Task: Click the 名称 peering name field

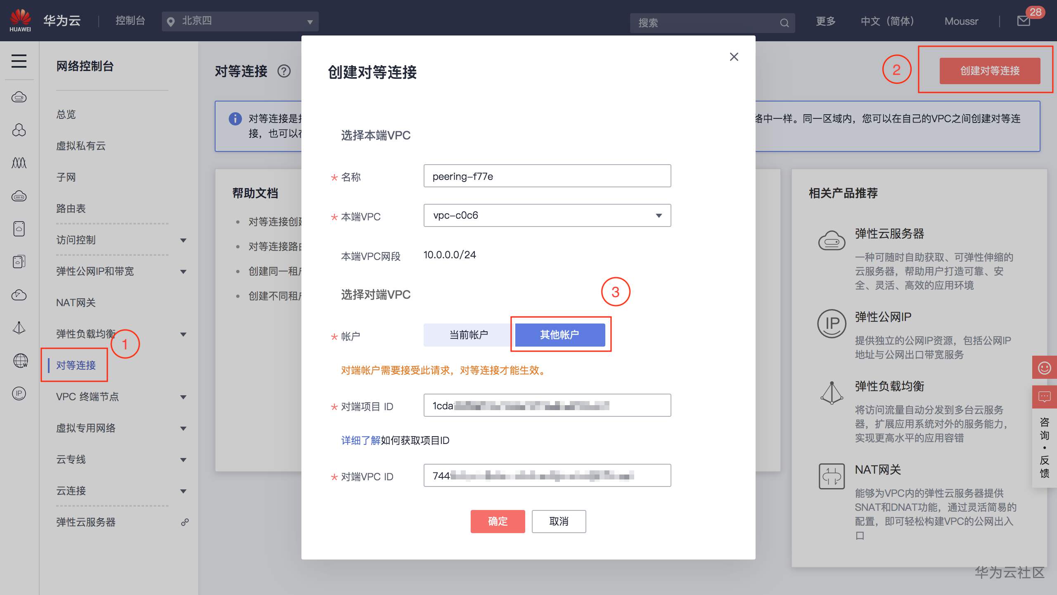Action: click(547, 176)
